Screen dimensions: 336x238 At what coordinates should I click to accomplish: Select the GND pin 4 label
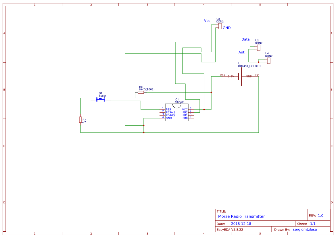point(169,118)
